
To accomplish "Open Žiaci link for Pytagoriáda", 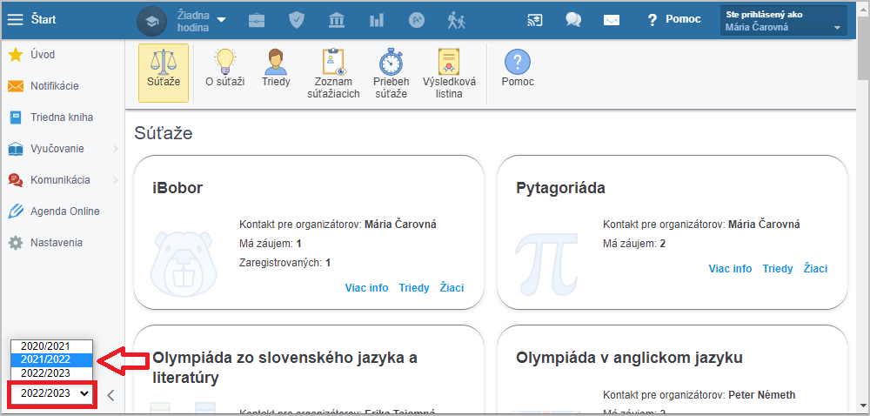I will point(816,268).
